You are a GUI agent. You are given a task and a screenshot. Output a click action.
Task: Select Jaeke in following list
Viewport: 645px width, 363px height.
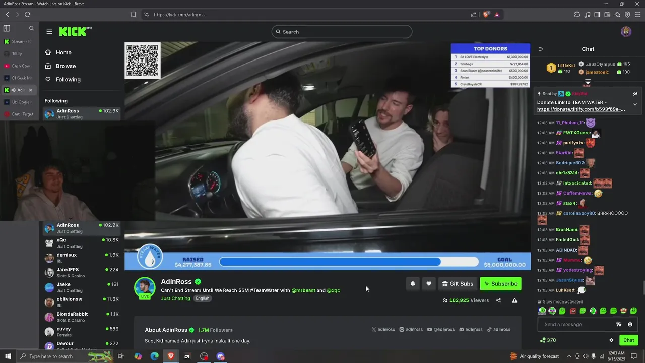[x=82, y=287]
